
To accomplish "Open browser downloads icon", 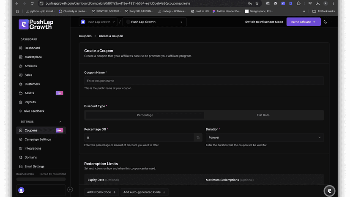I will pyautogui.click(x=317, y=3).
